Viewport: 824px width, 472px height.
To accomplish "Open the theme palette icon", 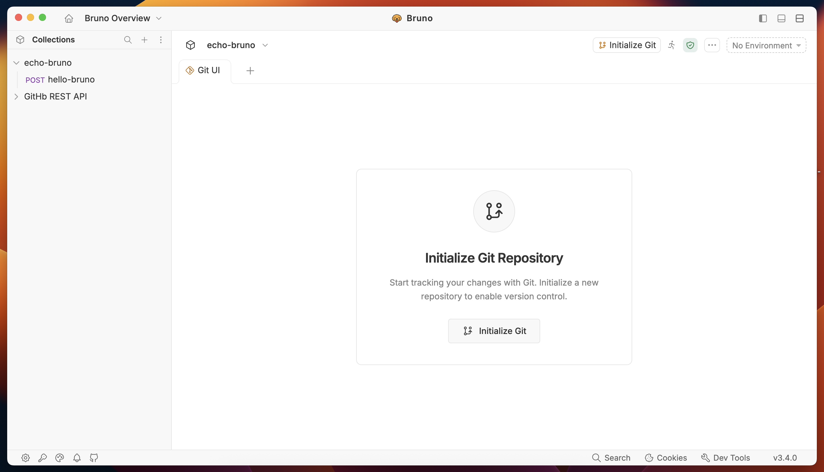I will 60,458.
